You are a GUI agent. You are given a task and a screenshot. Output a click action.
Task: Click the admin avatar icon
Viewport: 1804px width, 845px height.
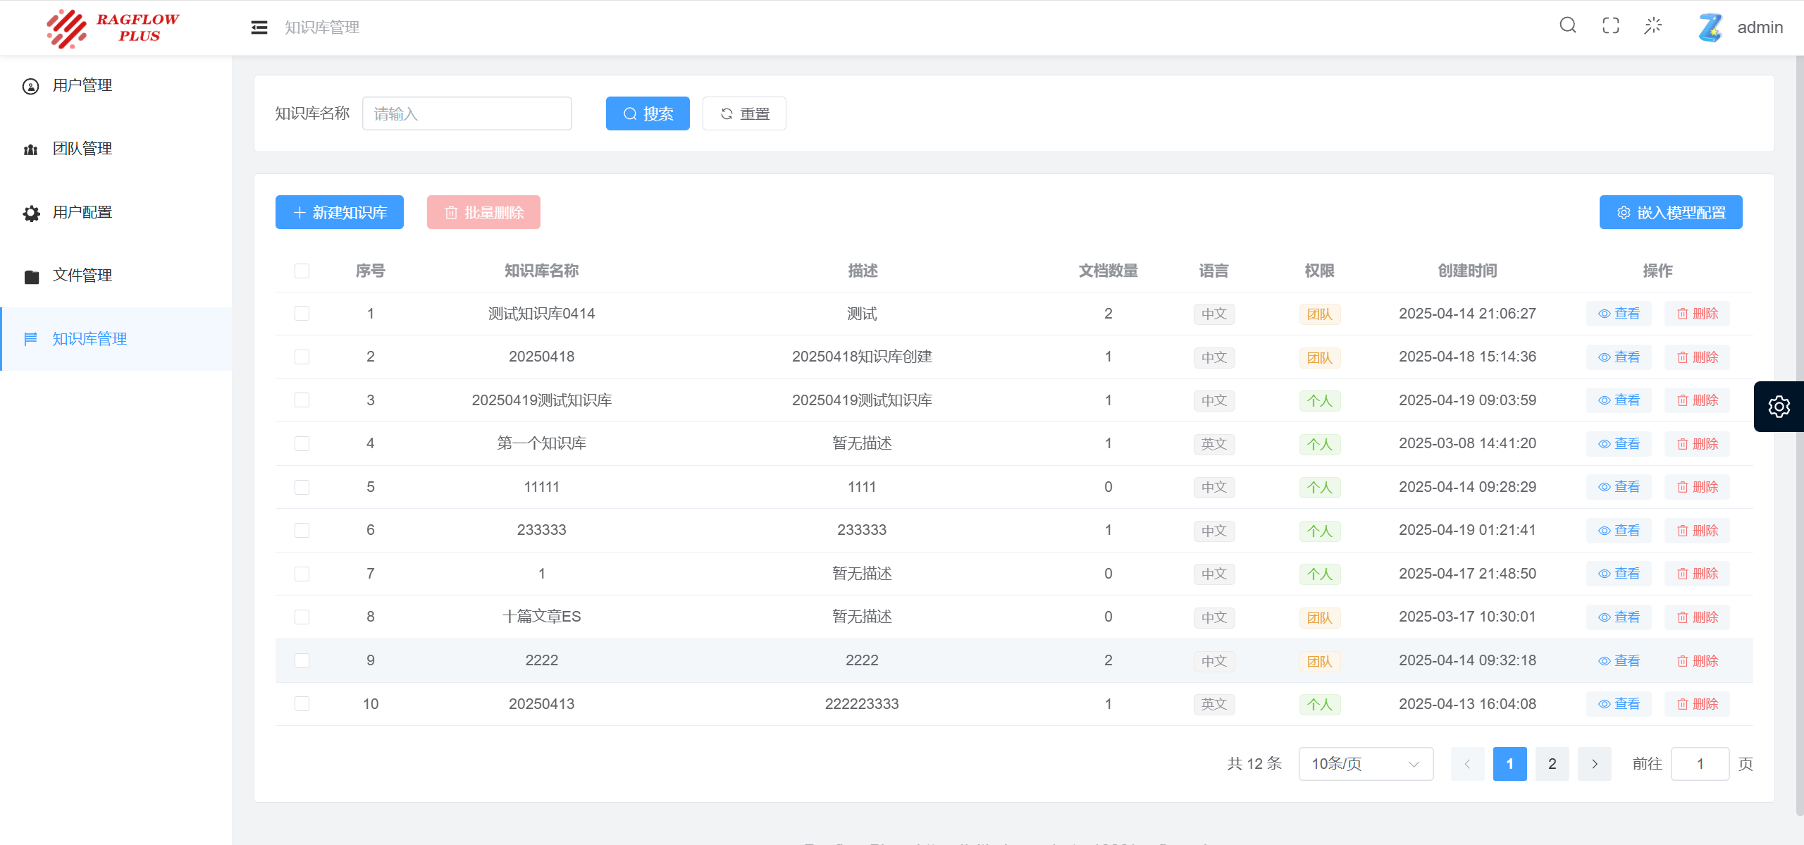pyautogui.click(x=1710, y=27)
